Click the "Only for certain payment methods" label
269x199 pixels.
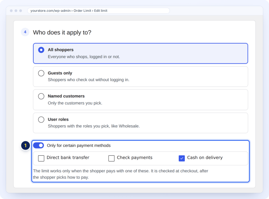pos(79,145)
